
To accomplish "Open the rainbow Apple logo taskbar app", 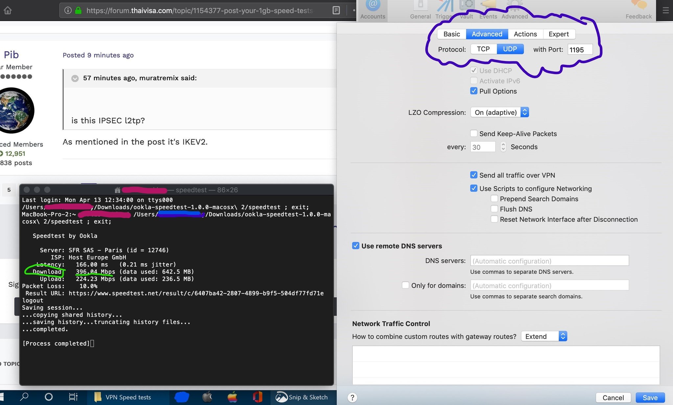I will pyautogui.click(x=232, y=397).
